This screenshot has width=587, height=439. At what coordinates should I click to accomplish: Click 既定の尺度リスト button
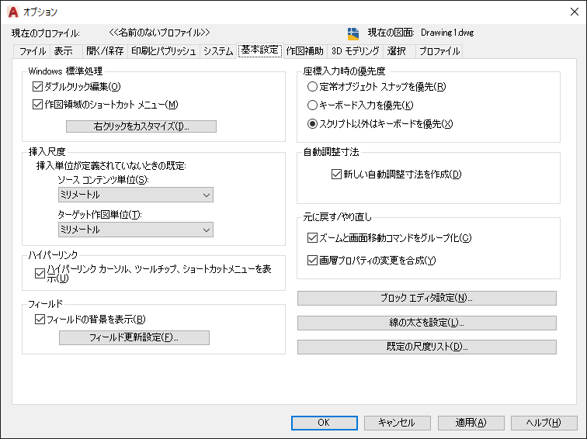point(426,347)
